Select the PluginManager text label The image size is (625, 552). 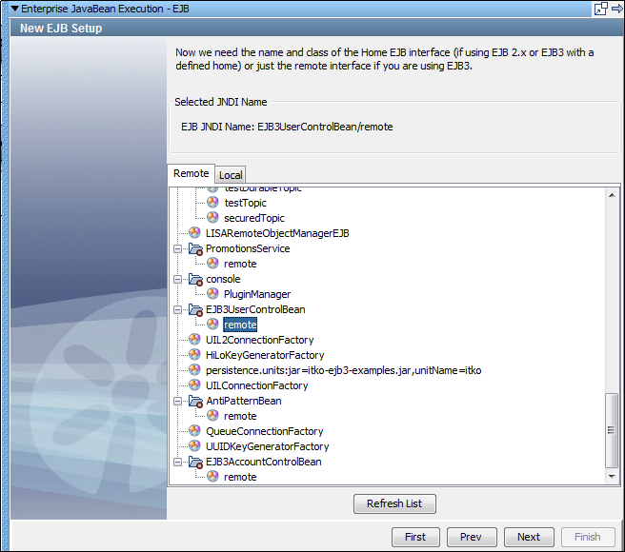coord(257,294)
